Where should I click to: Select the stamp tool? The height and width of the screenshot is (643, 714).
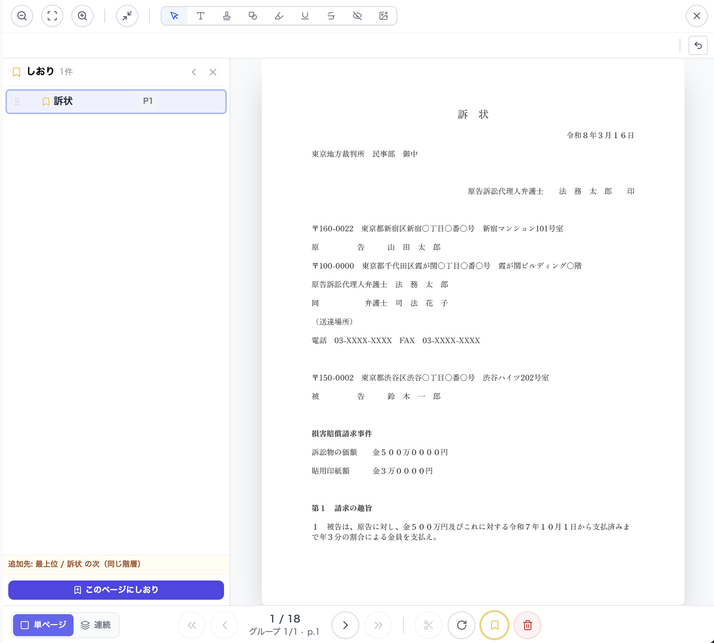(226, 16)
